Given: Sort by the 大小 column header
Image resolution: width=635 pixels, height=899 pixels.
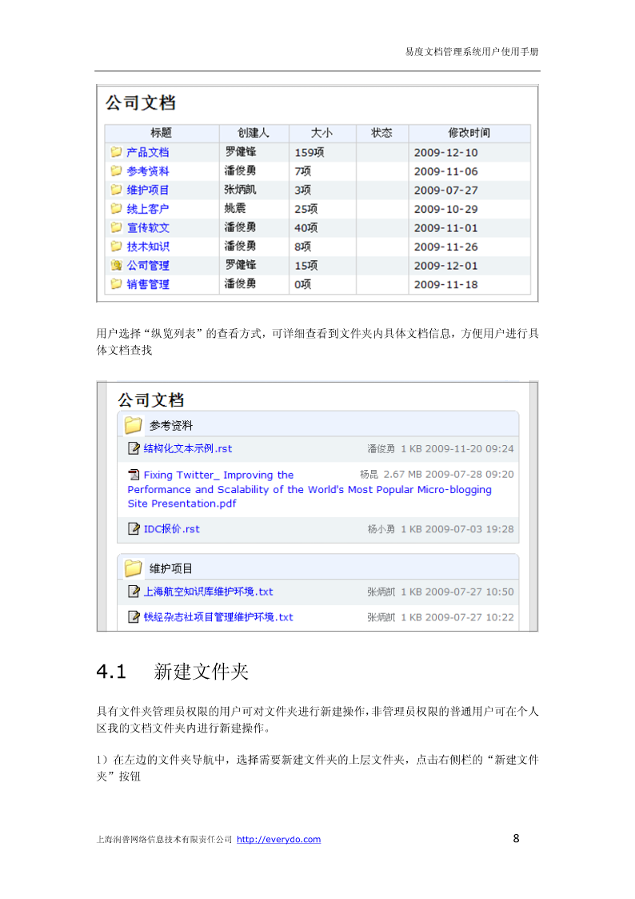Looking at the screenshot, I should [x=321, y=133].
